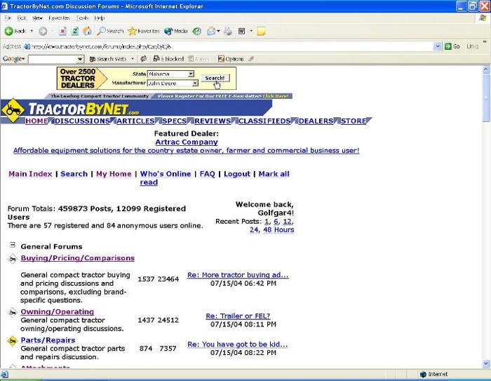Open the Help menu
This screenshot has height=381, width=491.
tap(100, 18)
